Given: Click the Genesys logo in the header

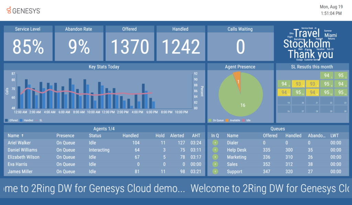Looking at the screenshot, I should pos(23,11).
